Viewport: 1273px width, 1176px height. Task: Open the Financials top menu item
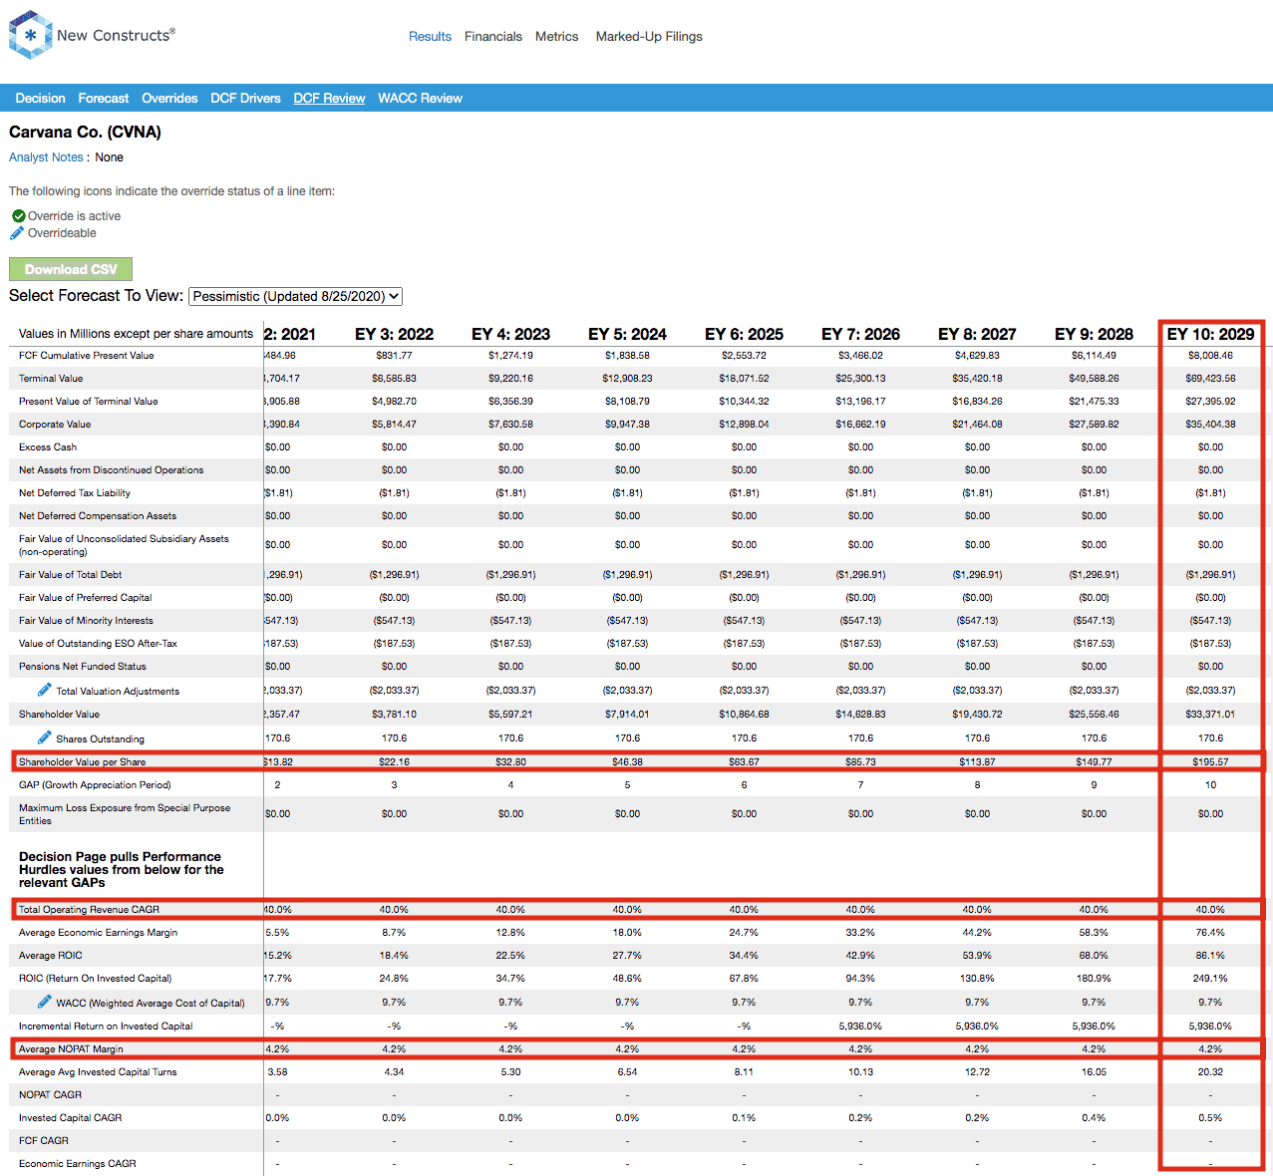[x=493, y=36]
